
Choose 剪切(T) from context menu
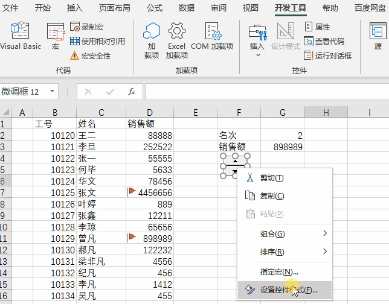point(285,178)
